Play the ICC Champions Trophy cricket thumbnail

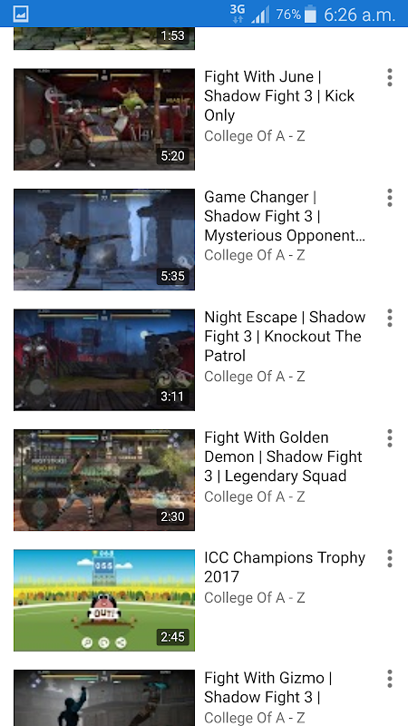104,600
